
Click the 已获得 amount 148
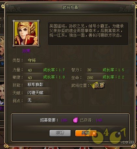click(x=99, y=120)
